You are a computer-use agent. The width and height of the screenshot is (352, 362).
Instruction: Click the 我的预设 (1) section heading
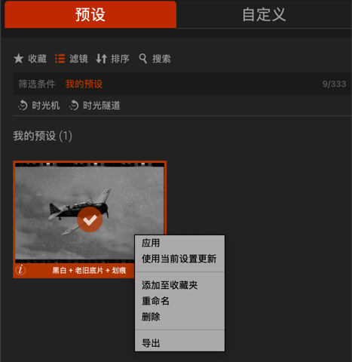click(x=43, y=136)
